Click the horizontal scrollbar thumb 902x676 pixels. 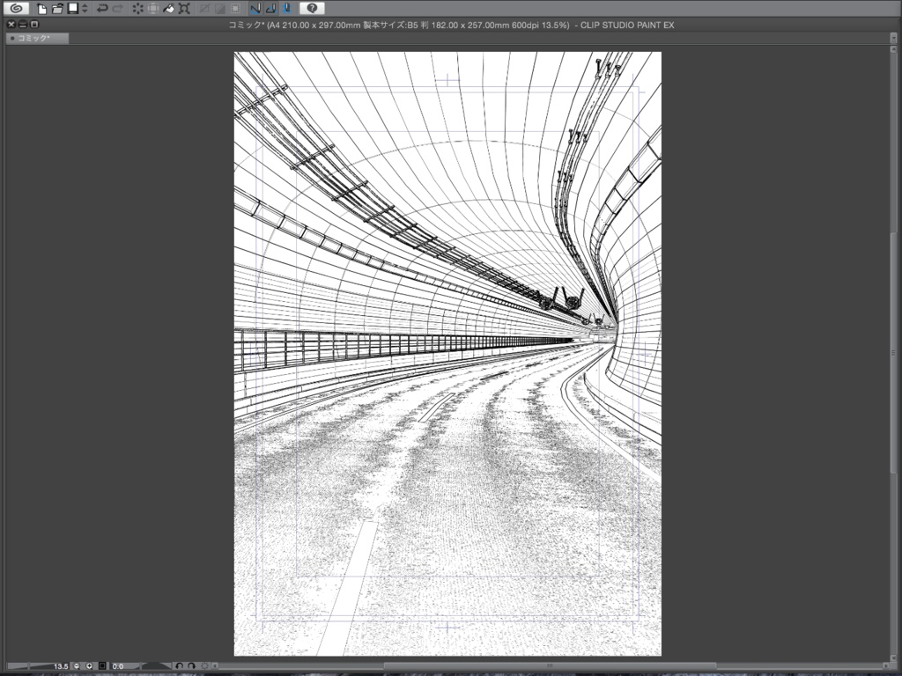click(550, 666)
